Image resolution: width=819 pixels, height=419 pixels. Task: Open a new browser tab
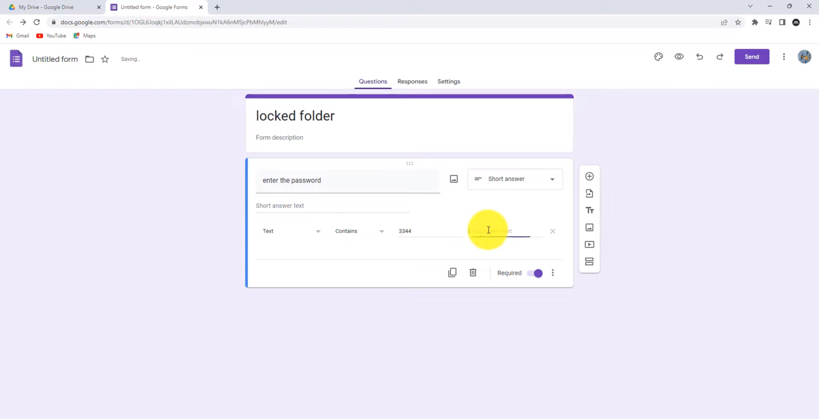[x=217, y=7]
